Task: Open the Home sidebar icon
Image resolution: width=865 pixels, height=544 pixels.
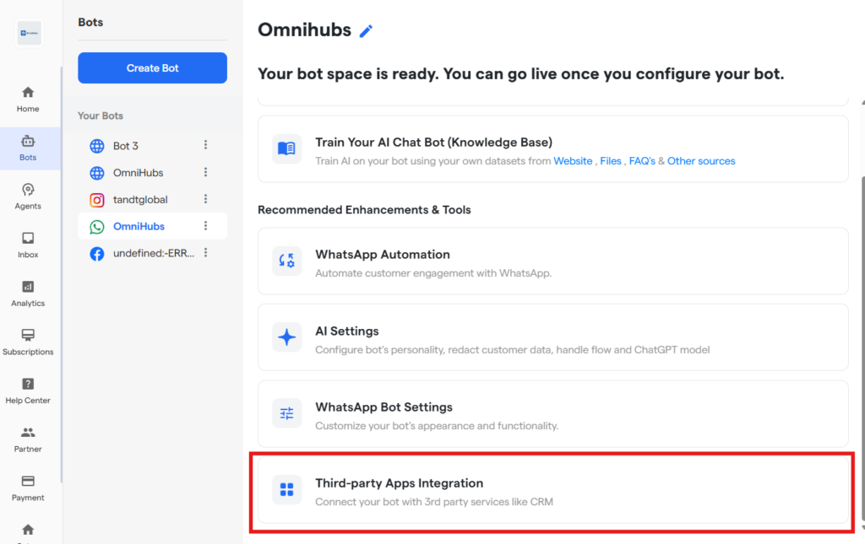Action: [x=28, y=99]
